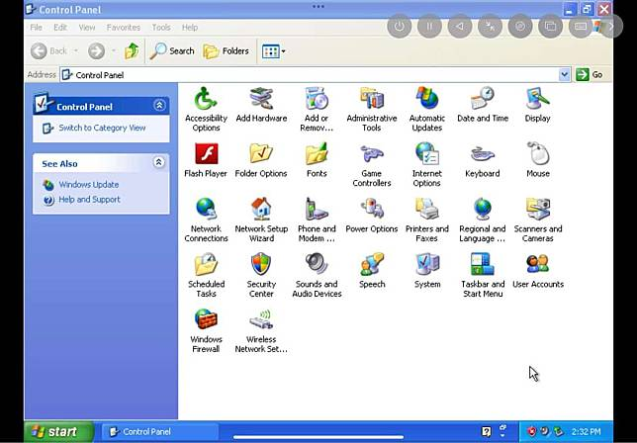
Task: Click the system tray clock showing 2:32 PM
Action: 586,432
